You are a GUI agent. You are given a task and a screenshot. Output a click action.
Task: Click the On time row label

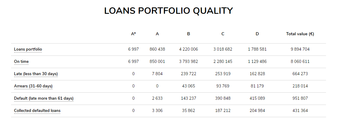point(21,62)
